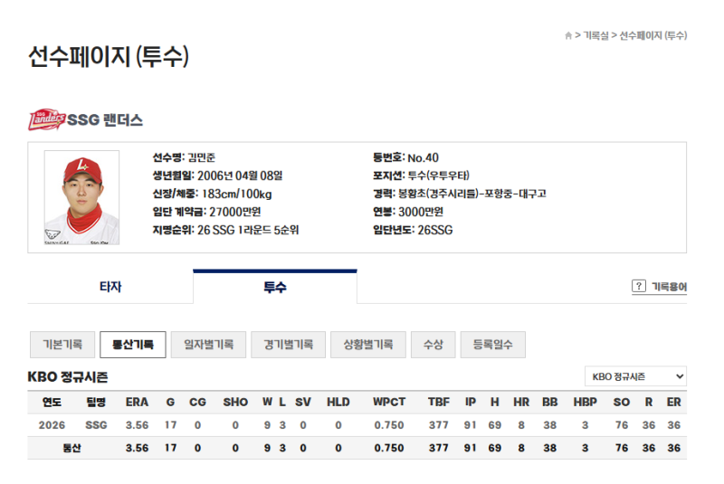Click the player profile photo

click(x=81, y=197)
